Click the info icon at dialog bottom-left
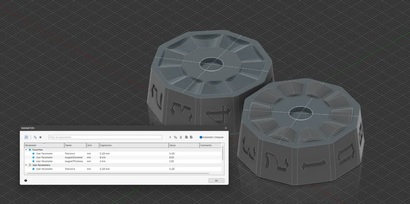This screenshot has width=410, height=204. pos(26,180)
